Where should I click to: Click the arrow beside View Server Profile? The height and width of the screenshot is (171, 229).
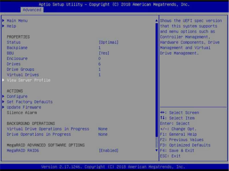[x=3, y=80]
